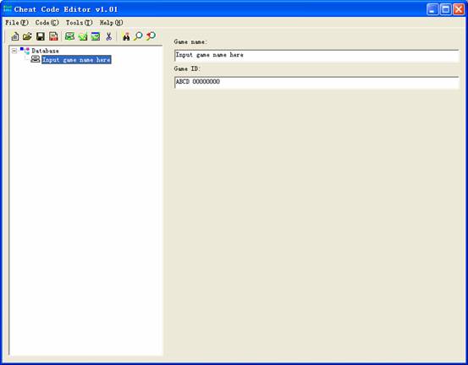
Task: Collapse the Database tree node
Action: click(14, 51)
